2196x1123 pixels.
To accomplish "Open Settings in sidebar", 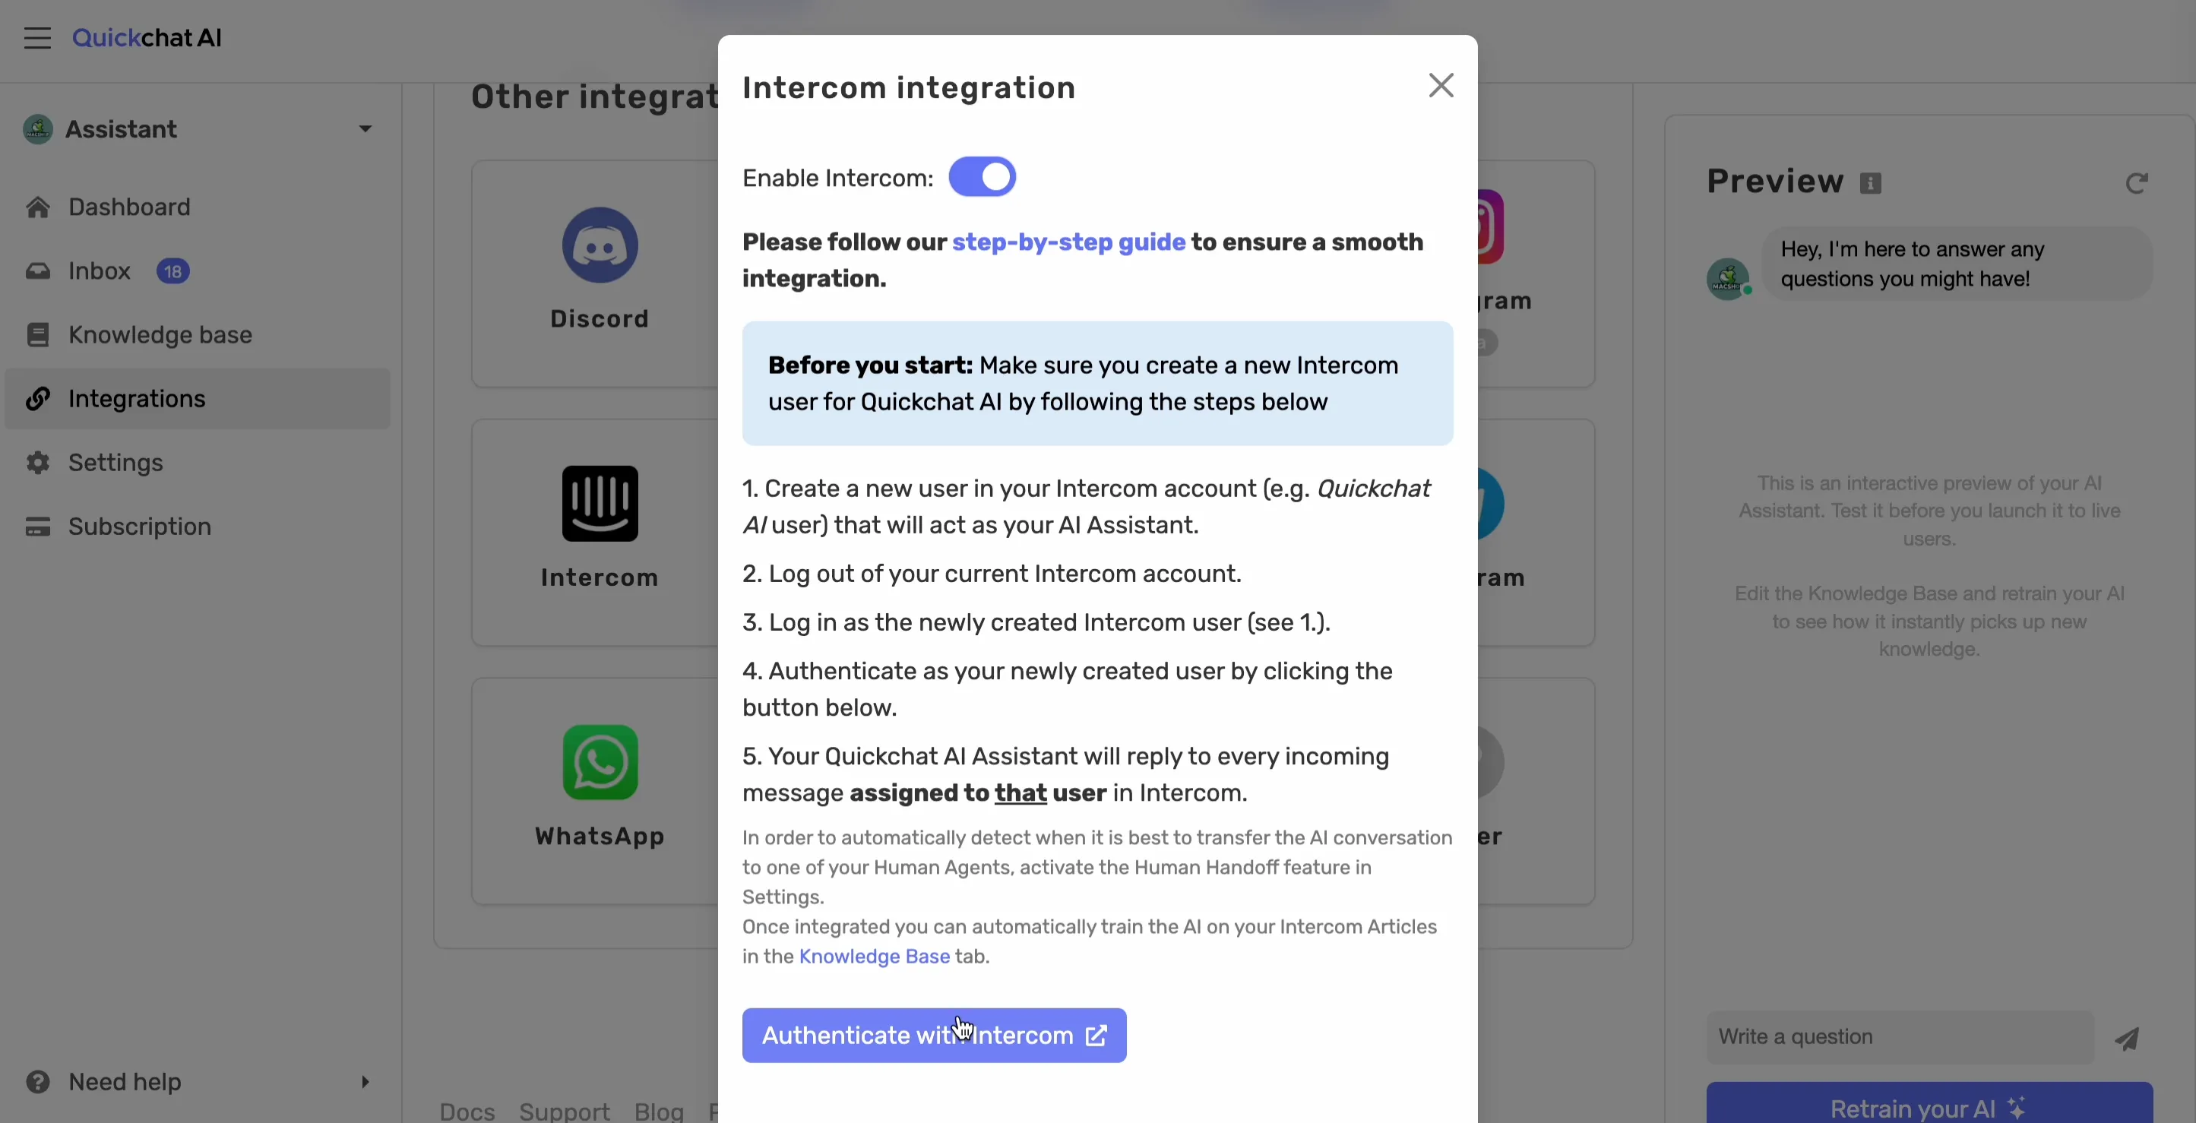I will (115, 463).
